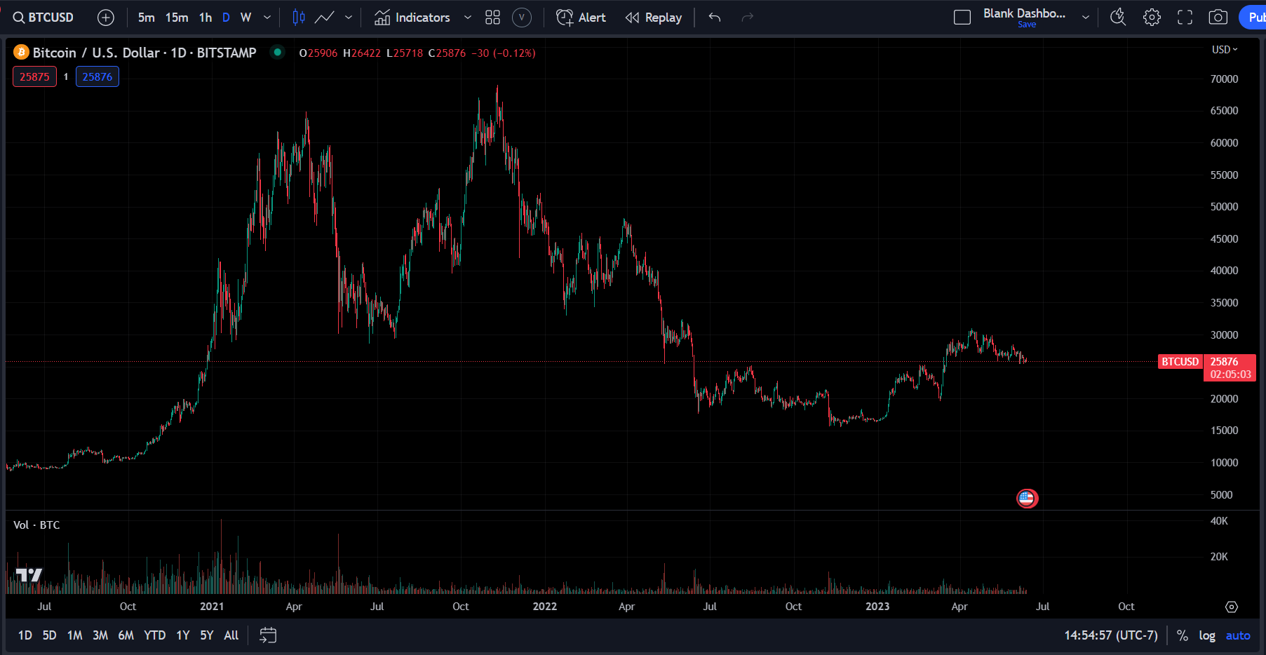
Task: Select the 1h timeframe
Action: tap(206, 18)
